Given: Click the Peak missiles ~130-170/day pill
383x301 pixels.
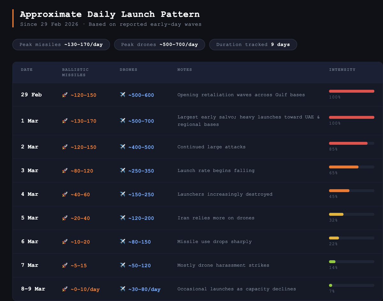Looking at the screenshot, I should [61, 45].
